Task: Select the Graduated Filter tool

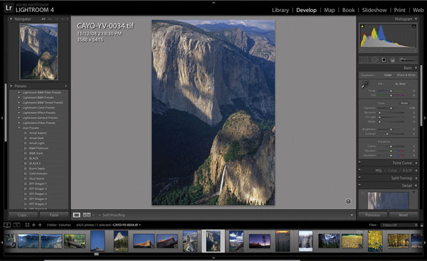Action: pyautogui.click(x=393, y=60)
